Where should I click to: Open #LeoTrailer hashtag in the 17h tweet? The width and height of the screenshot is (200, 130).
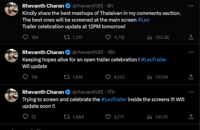coord(114,99)
